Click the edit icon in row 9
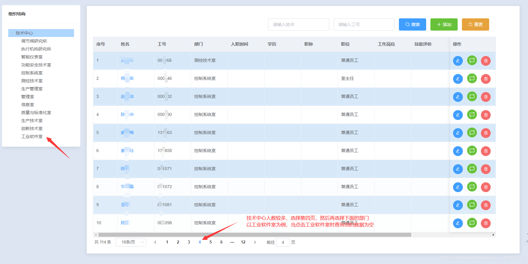This screenshot has height=264, width=528. [458, 205]
